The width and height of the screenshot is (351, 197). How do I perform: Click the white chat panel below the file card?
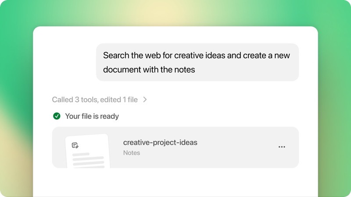click(x=175, y=182)
